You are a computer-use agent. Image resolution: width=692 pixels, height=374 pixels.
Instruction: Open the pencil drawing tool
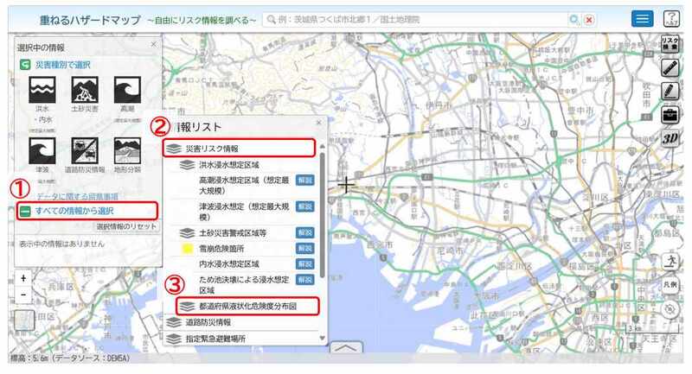point(670,92)
